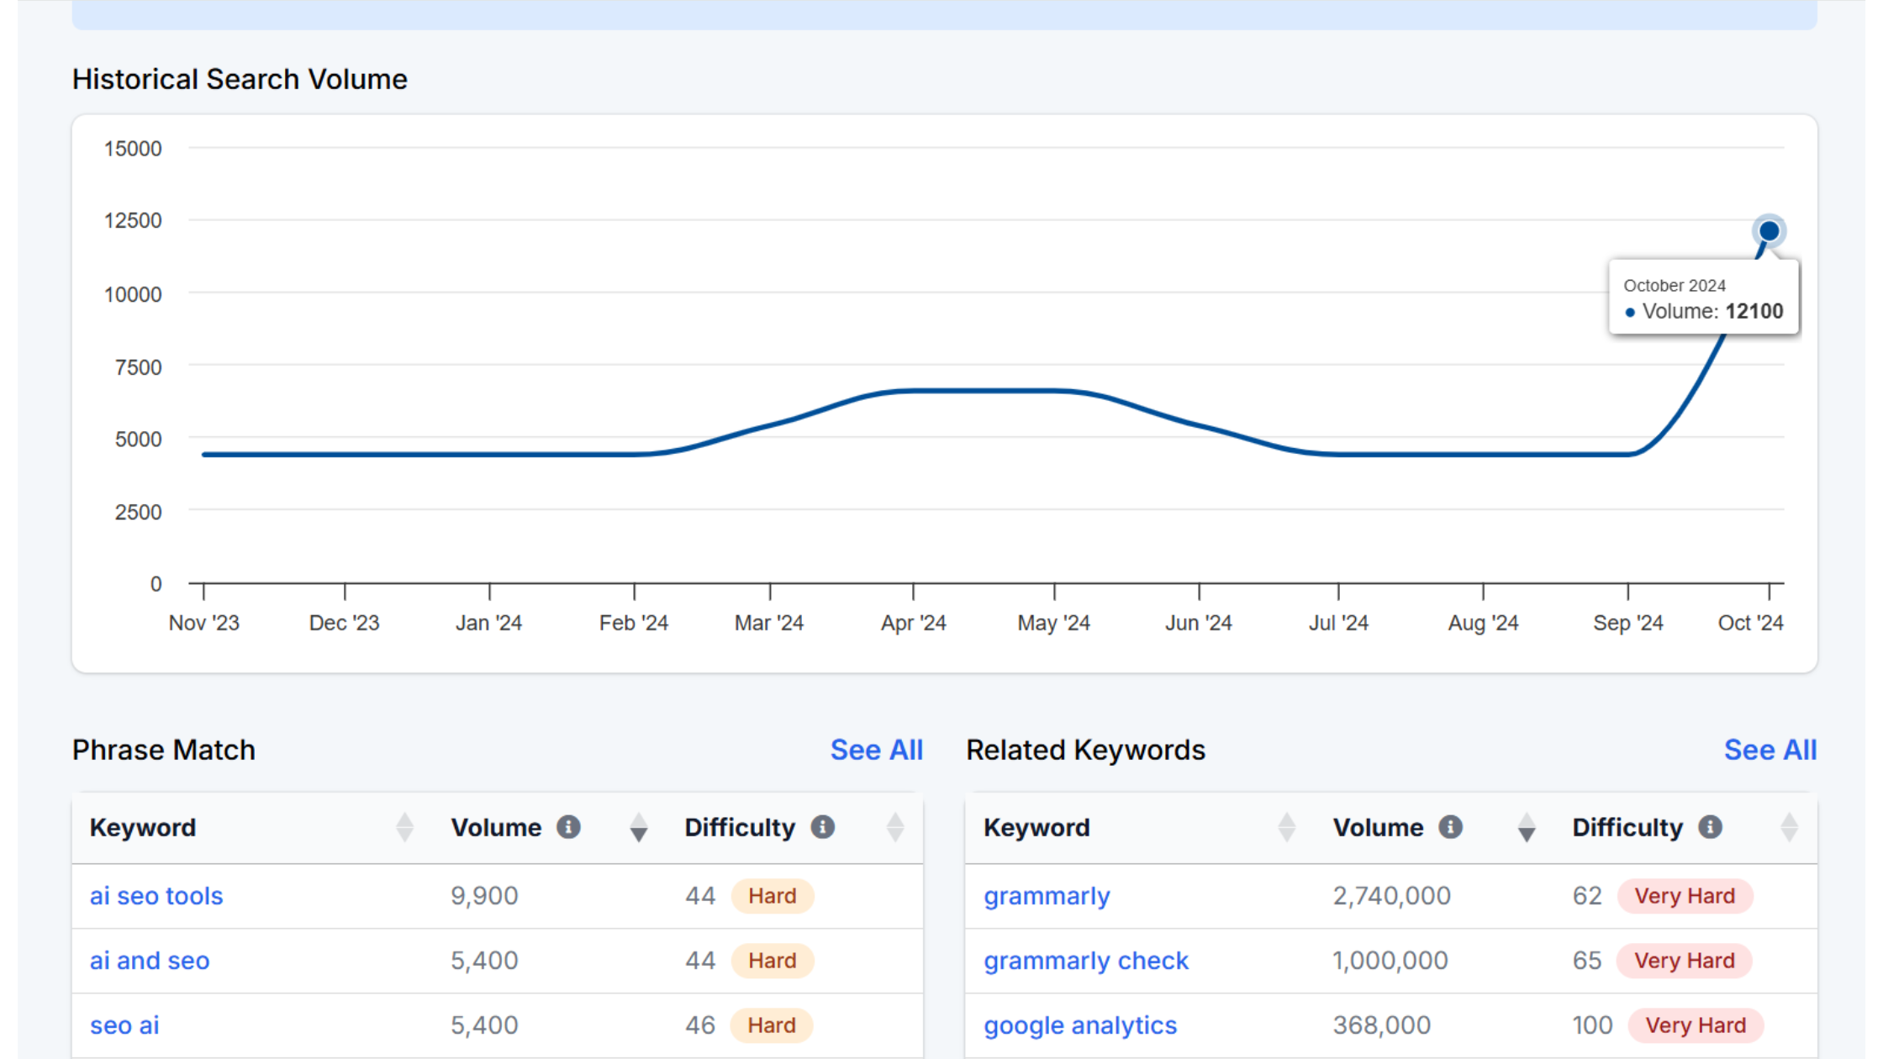The image size is (1883, 1059).
Task: Sort Related Keywords by Volume arrows
Action: [1527, 827]
